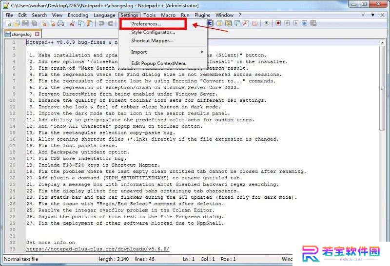Click line number 15 in the margin
The height and width of the screenshot is (266, 390).
tap(13, 133)
